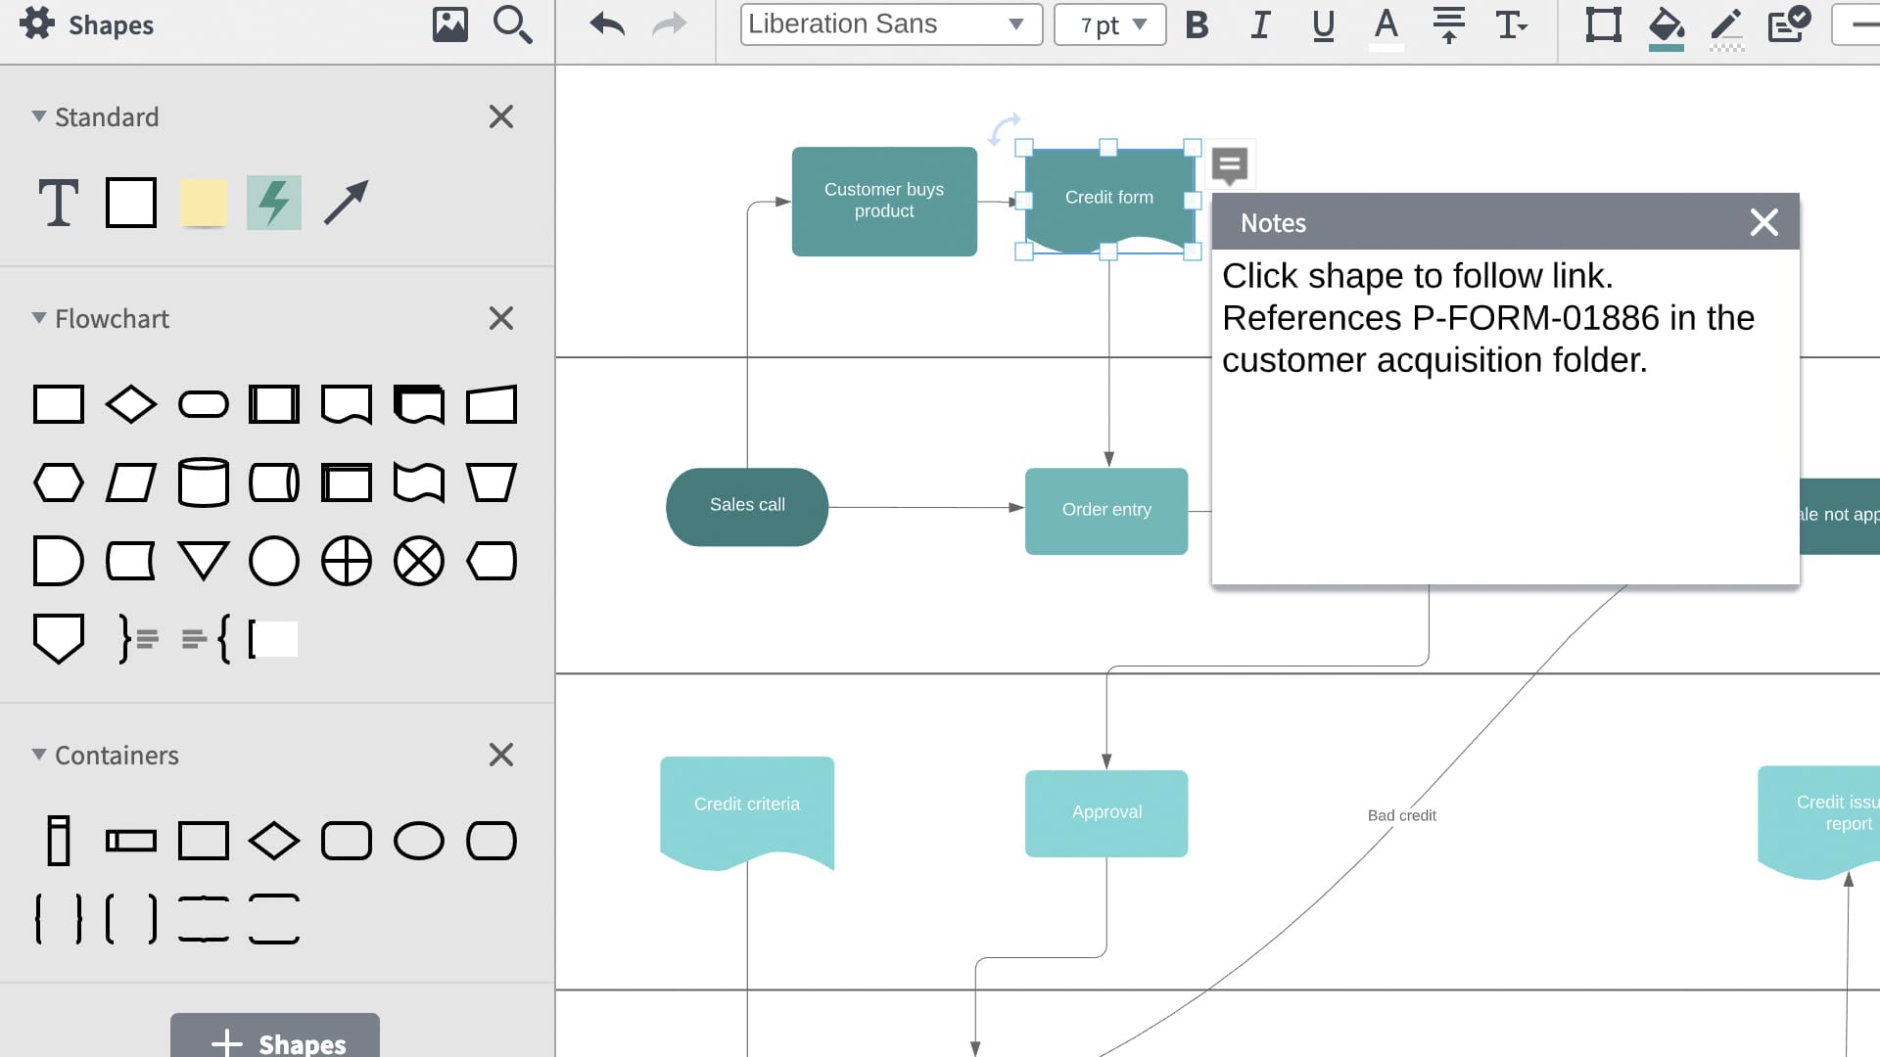
Task: Open the Liberation Sans font dropdown
Action: coord(891,24)
